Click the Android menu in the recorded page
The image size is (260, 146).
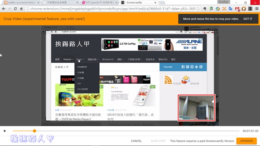(x=68, y=59)
